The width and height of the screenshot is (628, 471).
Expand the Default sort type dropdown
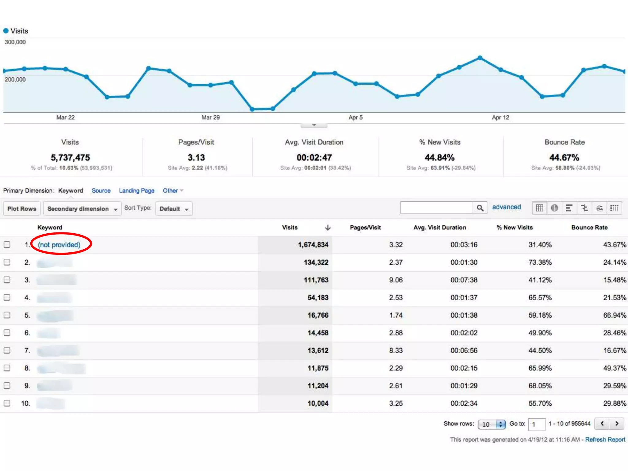click(174, 209)
